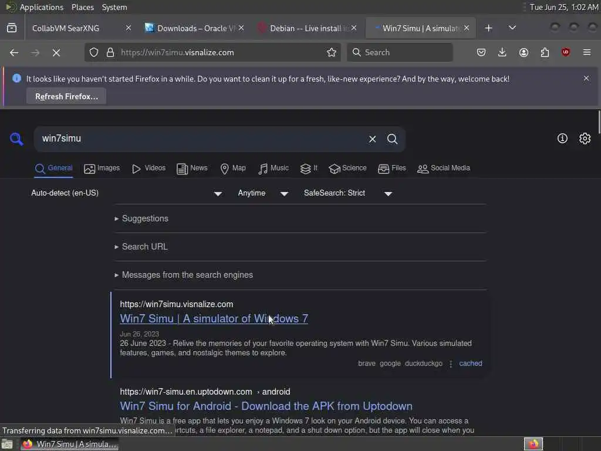The height and width of the screenshot is (451, 601).
Task: Open Win7 Simu simulator result link
Action: [214, 319]
